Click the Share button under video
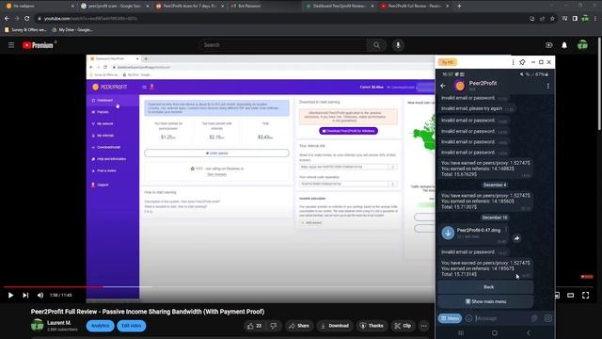Viewport: 602px width, 339px height. tap(299, 326)
